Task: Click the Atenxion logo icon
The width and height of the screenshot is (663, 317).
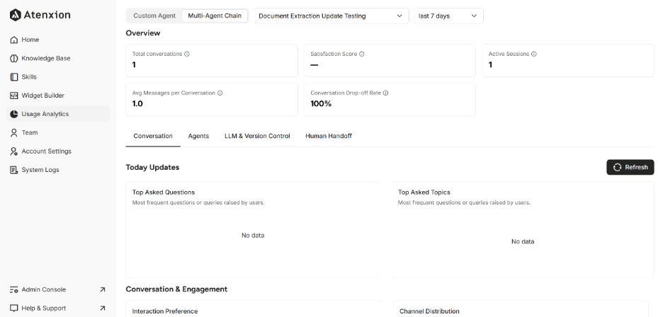Action: (x=15, y=15)
